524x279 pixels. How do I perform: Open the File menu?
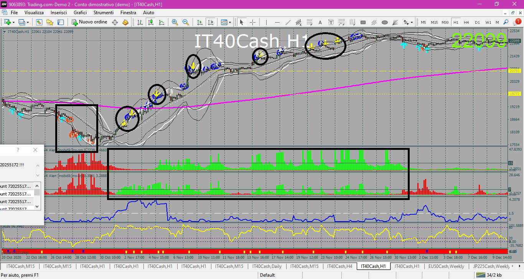point(14,13)
